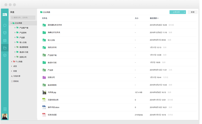Image resolution: width=202 pixels, height=124 pixels.
Task: Expand the 产品资料 tree folder
Action: 15,33
